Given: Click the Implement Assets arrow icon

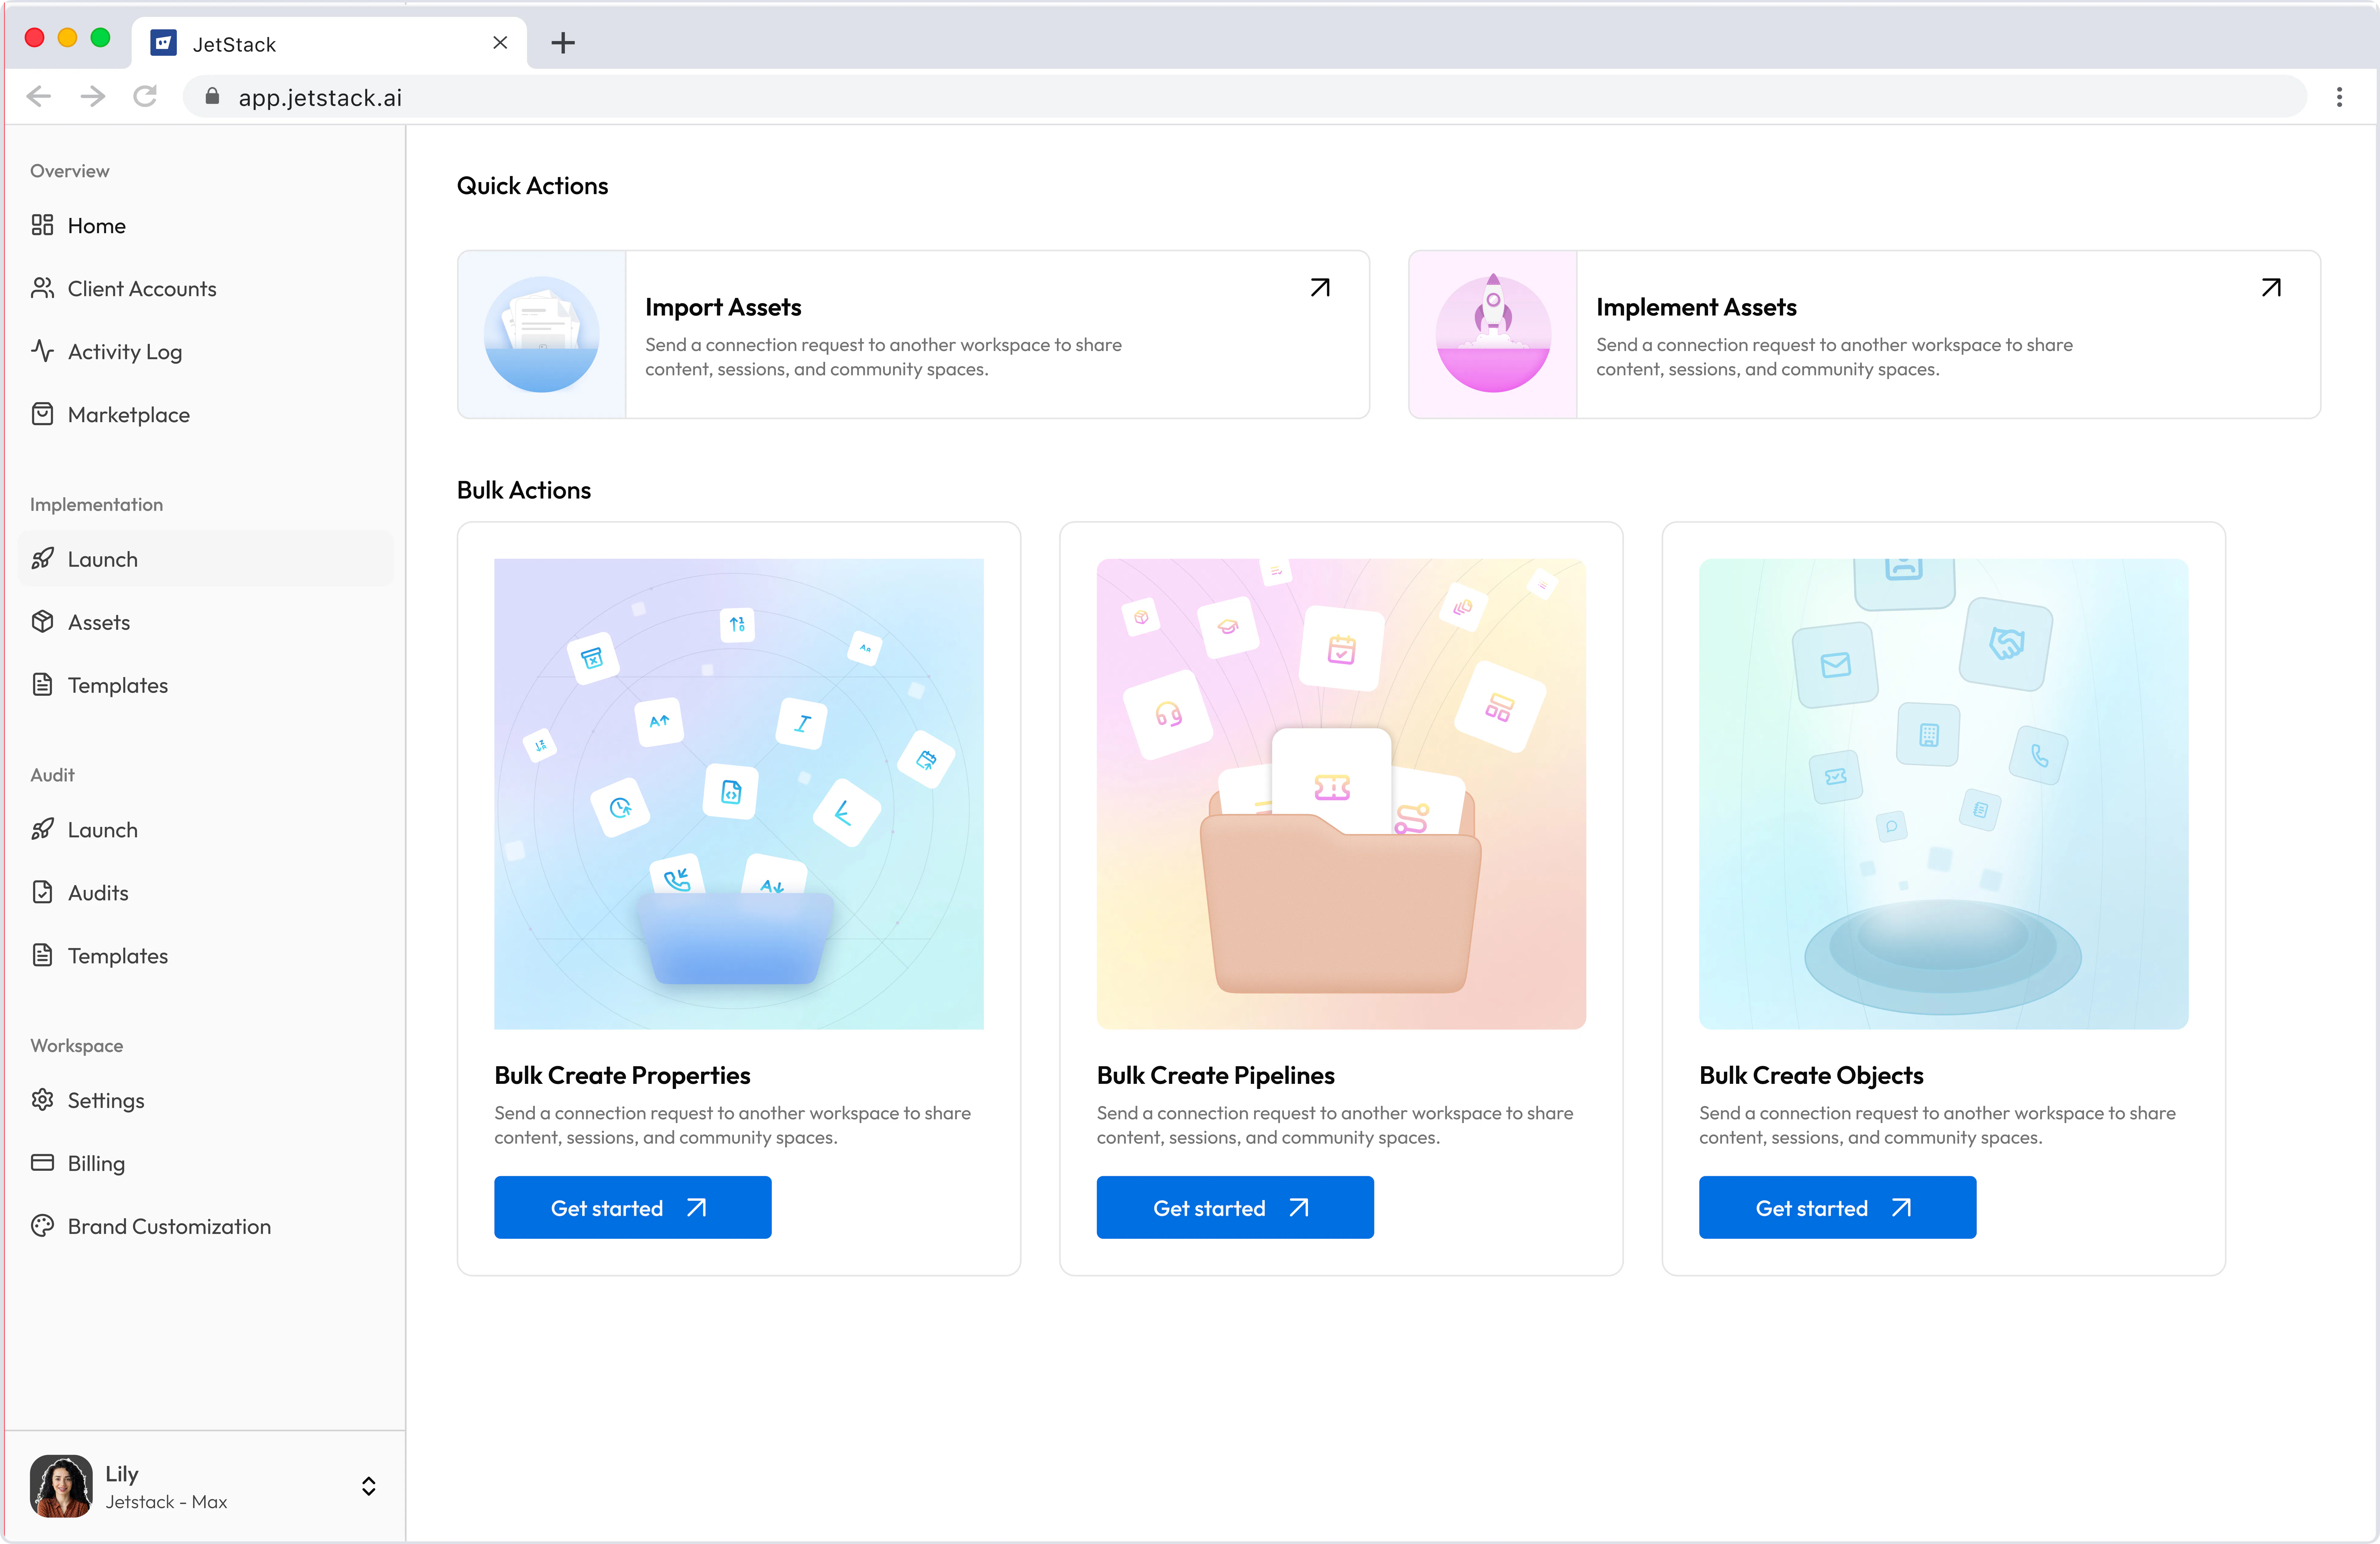Looking at the screenshot, I should (2271, 288).
